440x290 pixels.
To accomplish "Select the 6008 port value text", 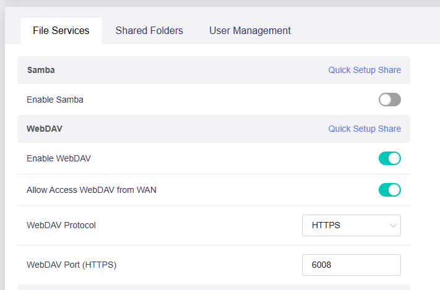I will click(322, 265).
